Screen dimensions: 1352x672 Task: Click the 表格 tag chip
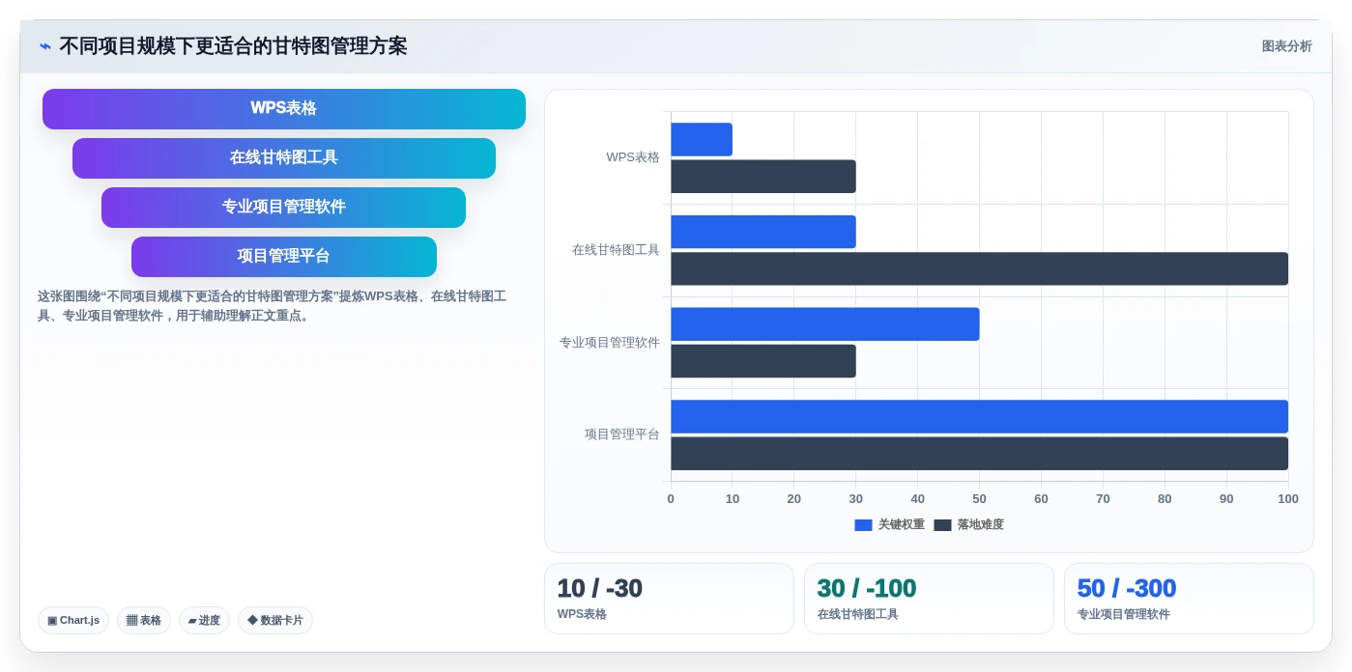coord(144,621)
